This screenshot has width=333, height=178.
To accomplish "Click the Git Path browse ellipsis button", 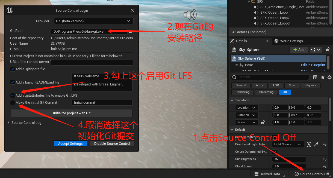I will (x=131, y=32).
